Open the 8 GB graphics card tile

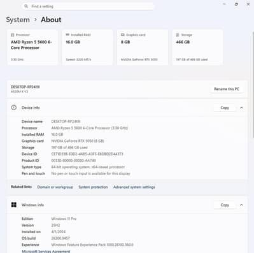point(143,47)
